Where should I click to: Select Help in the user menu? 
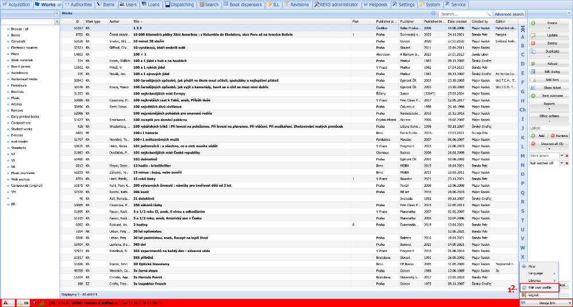click(539, 266)
